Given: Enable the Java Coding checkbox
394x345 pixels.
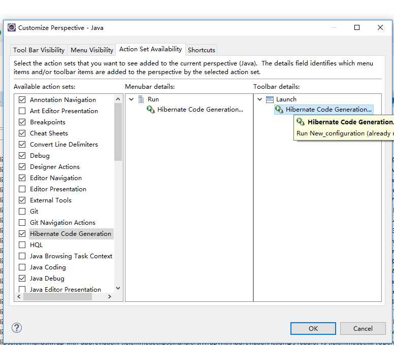Looking at the screenshot, I should click(x=22, y=267).
